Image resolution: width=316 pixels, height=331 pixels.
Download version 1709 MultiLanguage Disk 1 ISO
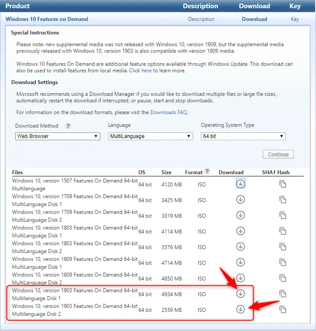pos(241,199)
